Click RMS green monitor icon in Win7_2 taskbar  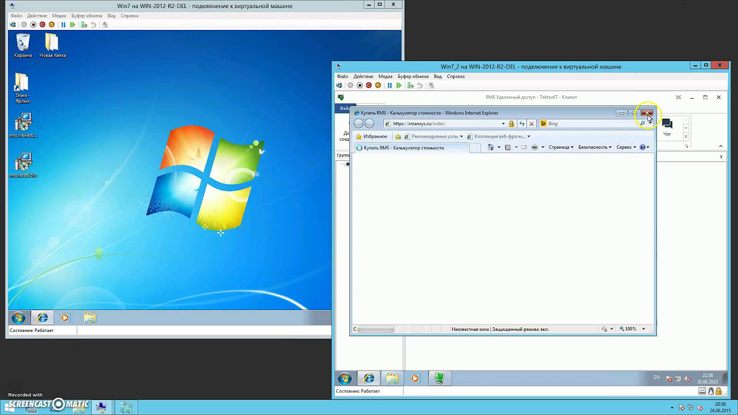click(x=439, y=379)
